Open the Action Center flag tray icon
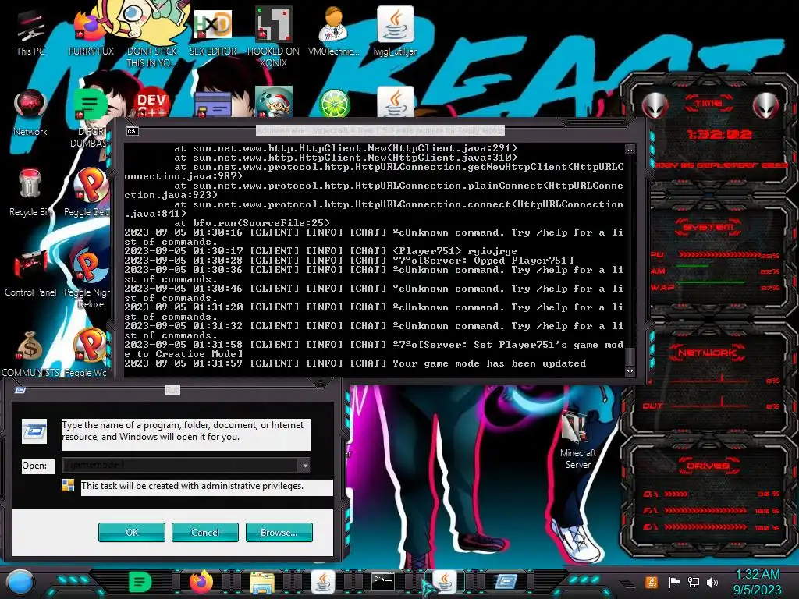 [674, 582]
